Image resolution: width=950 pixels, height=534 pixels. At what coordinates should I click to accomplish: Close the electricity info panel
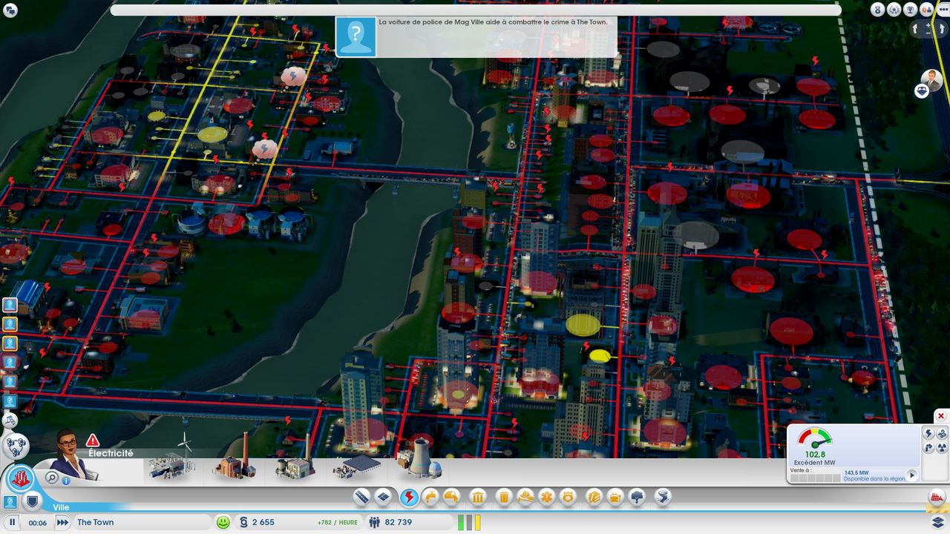pyautogui.click(x=941, y=416)
